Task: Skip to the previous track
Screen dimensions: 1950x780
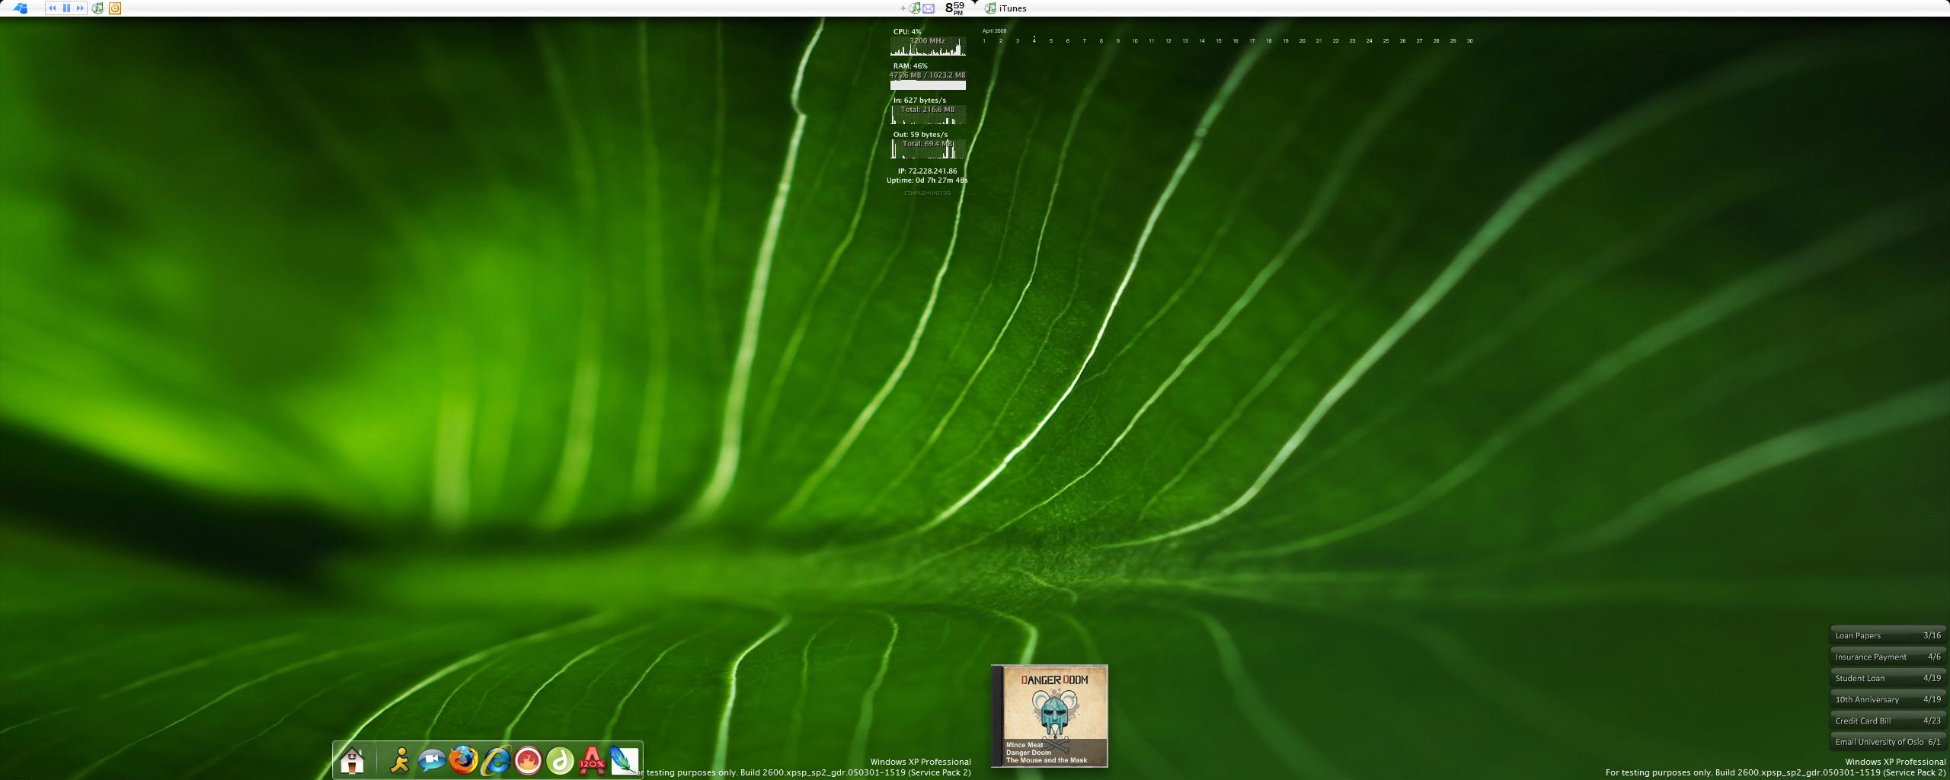Action: [53, 8]
